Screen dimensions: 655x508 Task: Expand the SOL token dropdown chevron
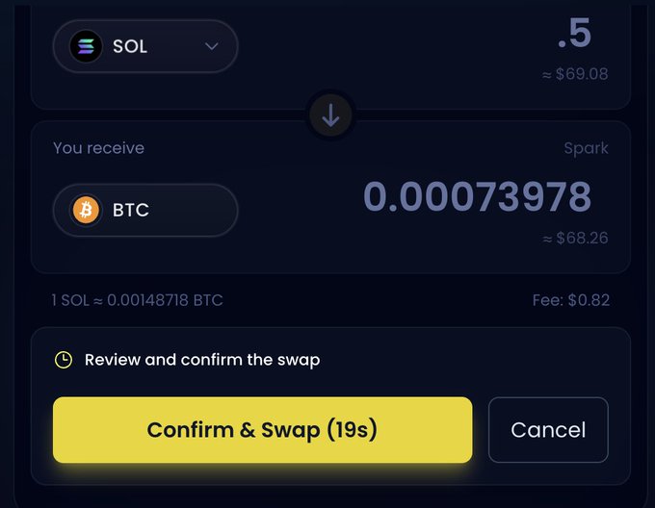pos(212,46)
